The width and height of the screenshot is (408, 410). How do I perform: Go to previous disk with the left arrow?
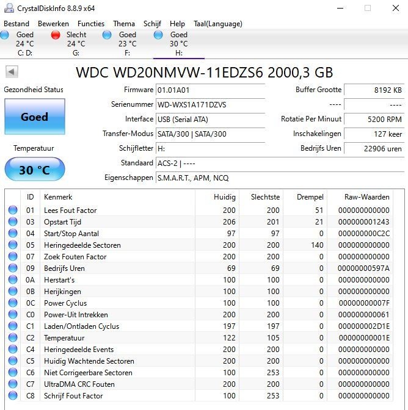12,71
